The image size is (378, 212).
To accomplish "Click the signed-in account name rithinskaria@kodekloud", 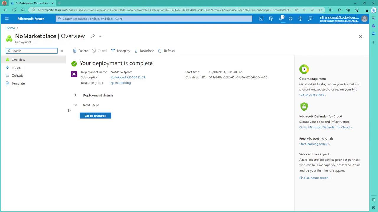I will tap(340, 17).
